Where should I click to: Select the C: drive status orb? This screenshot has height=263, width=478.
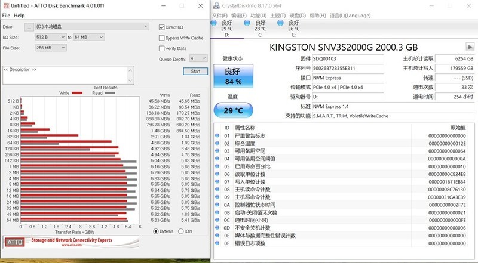click(x=247, y=23)
